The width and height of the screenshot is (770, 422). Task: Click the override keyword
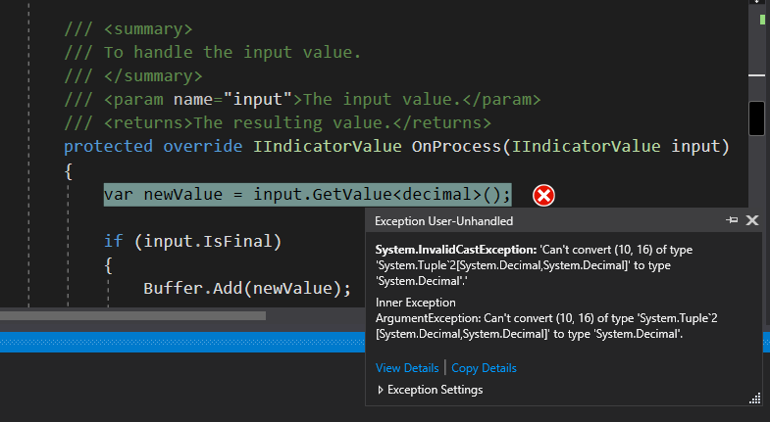pos(202,147)
